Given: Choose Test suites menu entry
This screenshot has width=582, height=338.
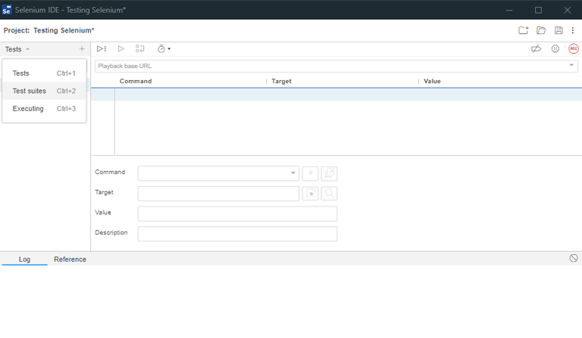Looking at the screenshot, I should 44,91.
